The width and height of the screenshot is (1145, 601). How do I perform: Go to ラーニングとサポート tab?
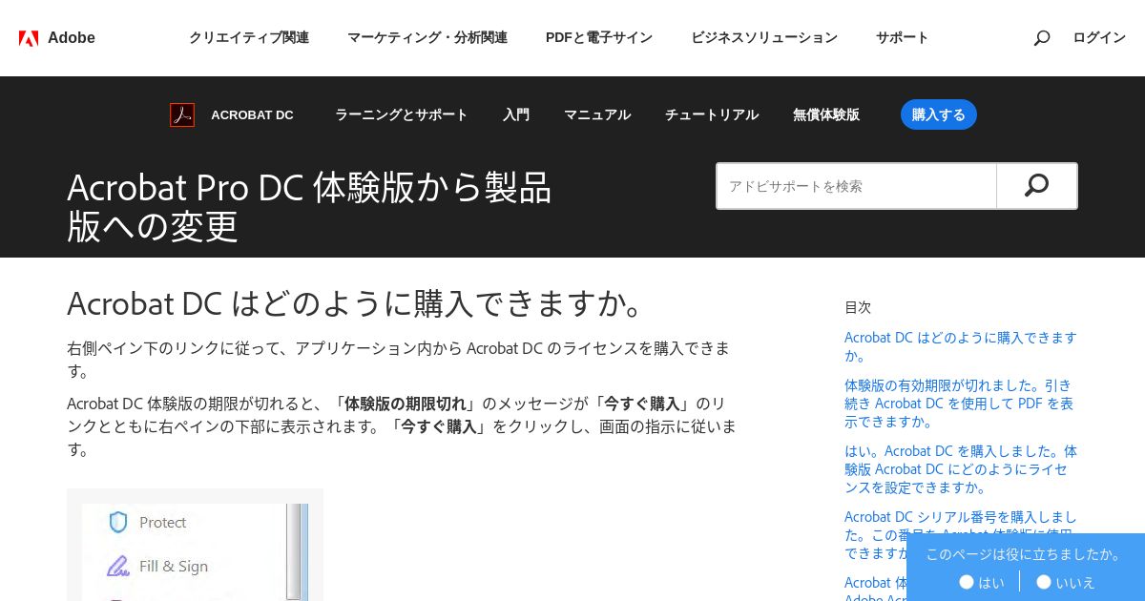402,114
